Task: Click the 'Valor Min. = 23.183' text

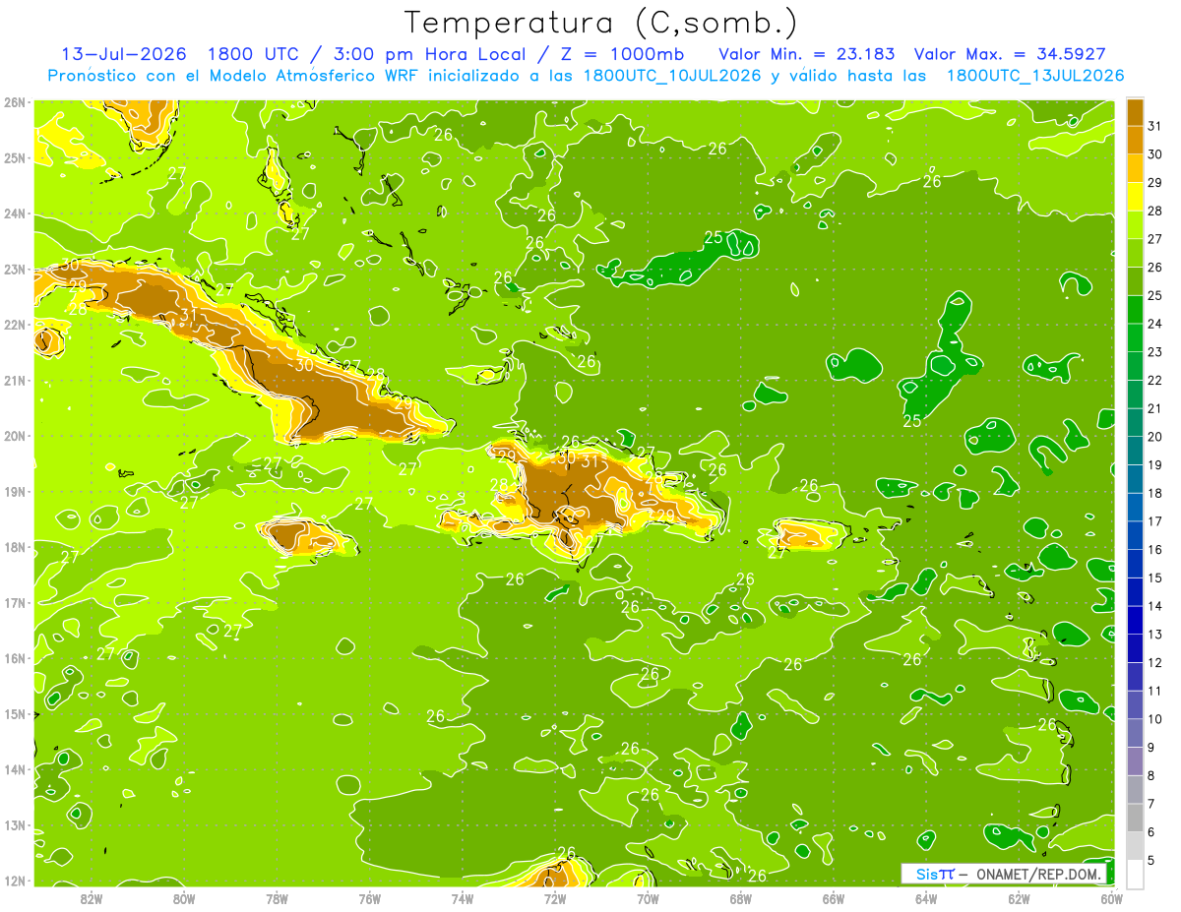Action: tap(806, 54)
